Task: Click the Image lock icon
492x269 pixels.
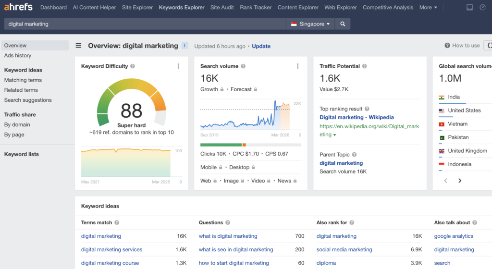Action: coord(243,181)
